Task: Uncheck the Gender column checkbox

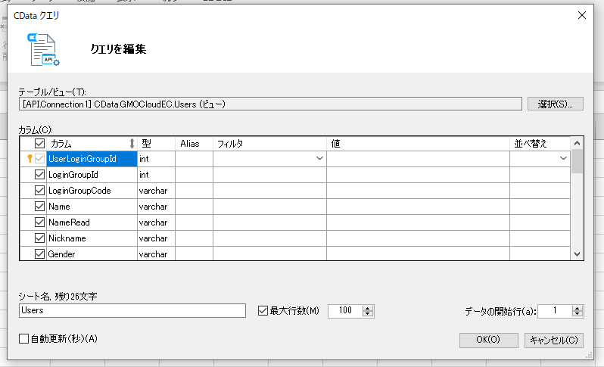Action: (x=39, y=253)
